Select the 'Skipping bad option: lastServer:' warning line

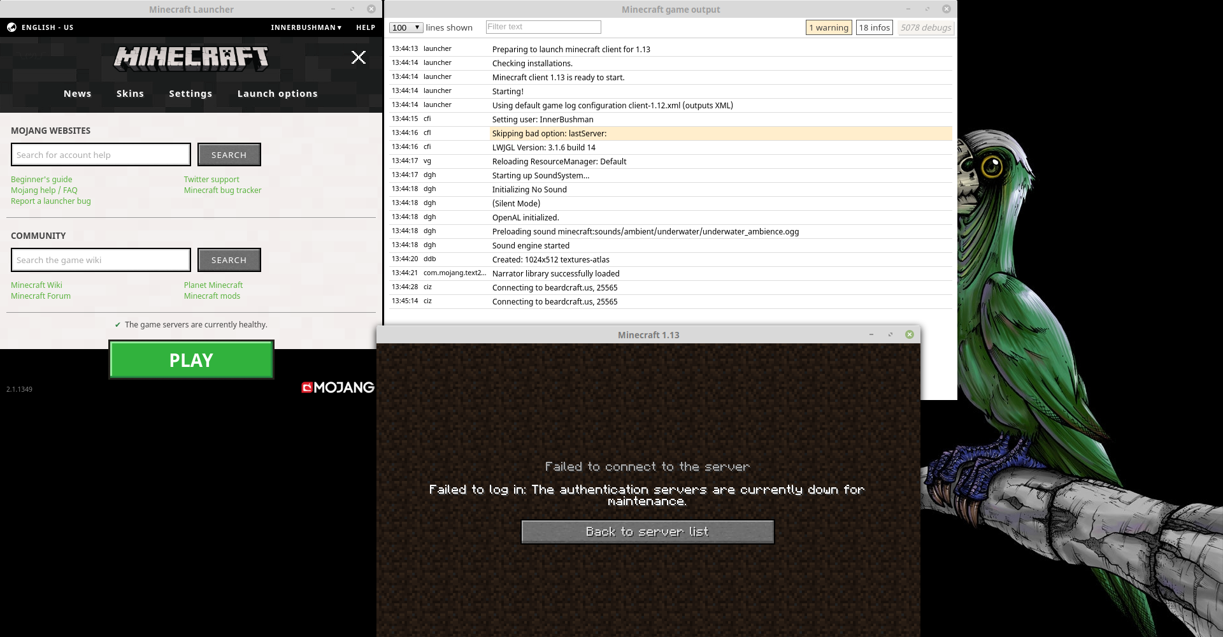pos(671,133)
